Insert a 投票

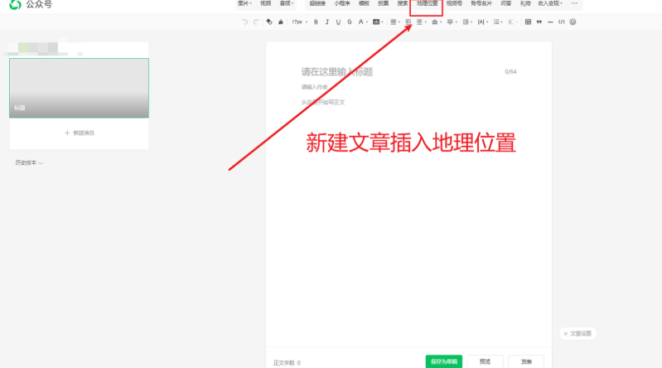[384, 3]
